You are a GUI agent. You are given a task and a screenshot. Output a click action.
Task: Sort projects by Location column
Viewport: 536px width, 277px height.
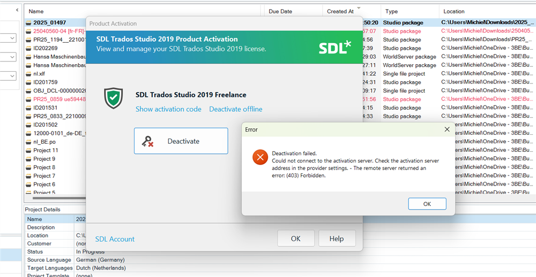coord(454,11)
